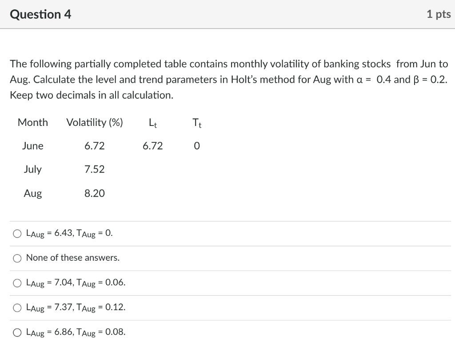Click the 6.72 volatility value for June
455x356 pixels.
(x=94, y=146)
